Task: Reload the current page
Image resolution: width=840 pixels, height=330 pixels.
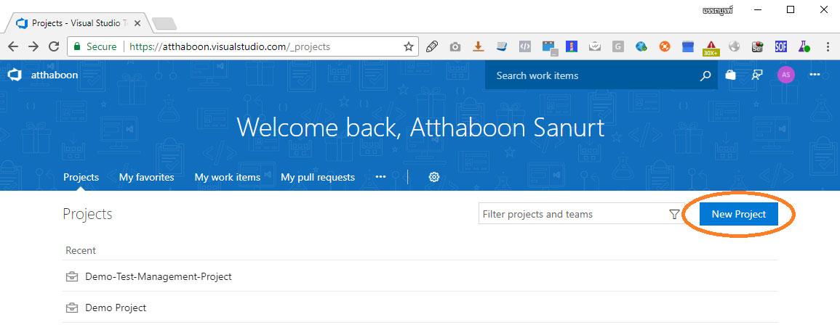Action: [54, 46]
